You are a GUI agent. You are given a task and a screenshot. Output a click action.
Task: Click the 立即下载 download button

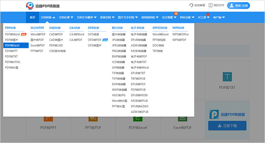click(x=227, y=126)
